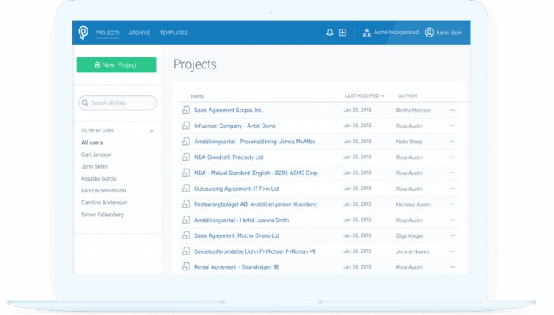Click author Jerome Howell

click(x=412, y=251)
